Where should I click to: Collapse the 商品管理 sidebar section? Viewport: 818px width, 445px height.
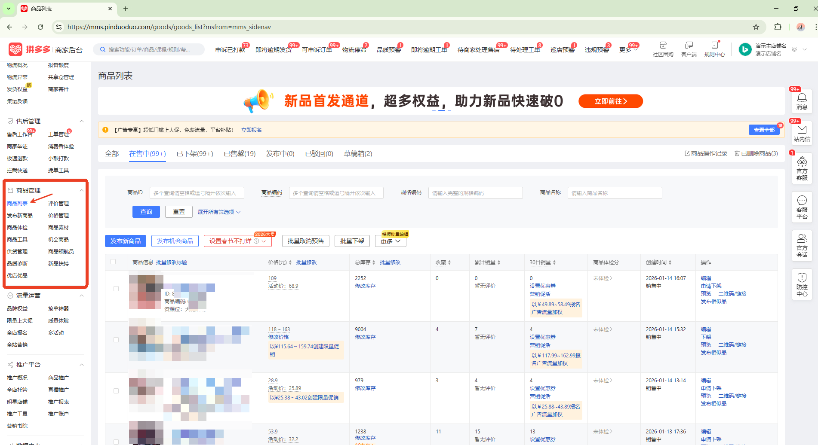click(81, 190)
